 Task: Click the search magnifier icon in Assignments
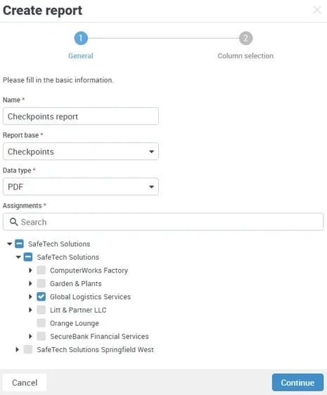tap(13, 222)
